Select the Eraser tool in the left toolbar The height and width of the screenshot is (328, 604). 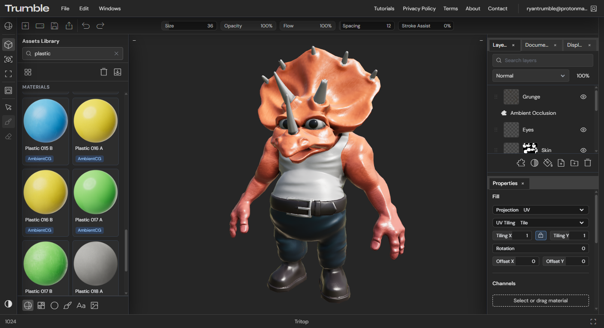coord(8,136)
